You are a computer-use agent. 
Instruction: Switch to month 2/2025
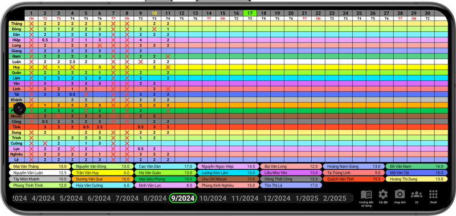click(x=335, y=198)
